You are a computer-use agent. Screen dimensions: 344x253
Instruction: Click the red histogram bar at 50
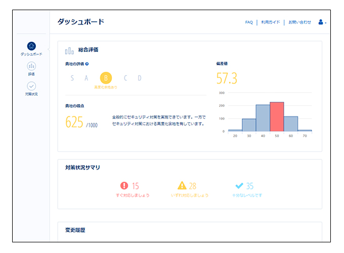[277, 117]
